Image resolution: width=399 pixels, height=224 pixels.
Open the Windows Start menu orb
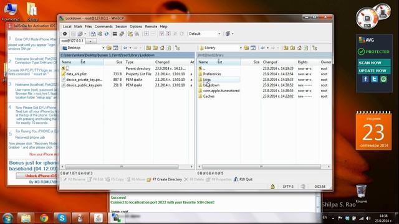coord(7,218)
